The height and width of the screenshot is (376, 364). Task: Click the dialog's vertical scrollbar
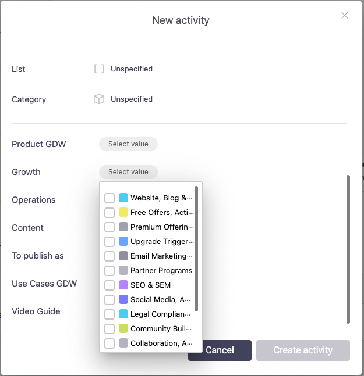pyautogui.click(x=348, y=249)
